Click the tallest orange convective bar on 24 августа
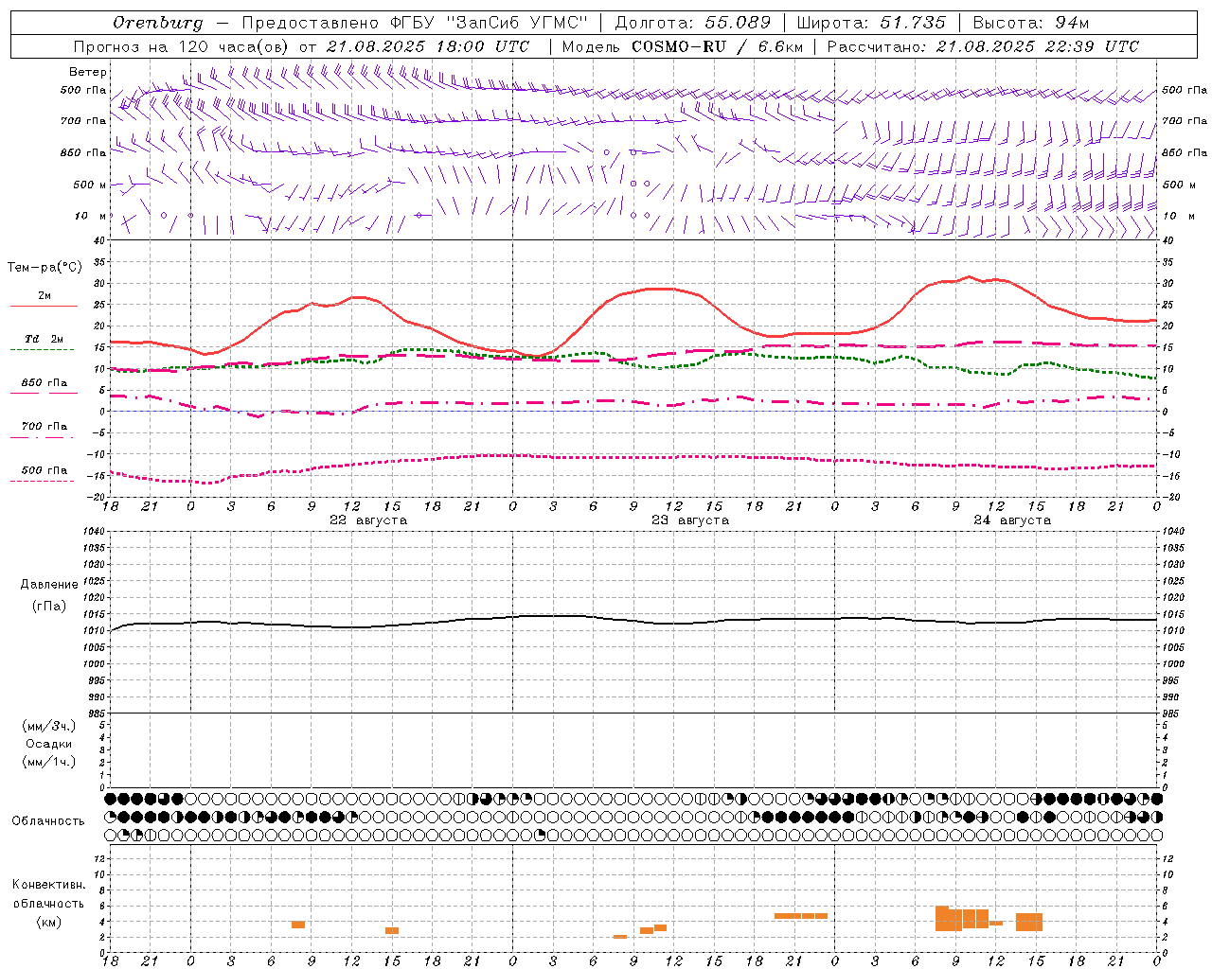Screen dimensions: 1212x969 point(942,919)
